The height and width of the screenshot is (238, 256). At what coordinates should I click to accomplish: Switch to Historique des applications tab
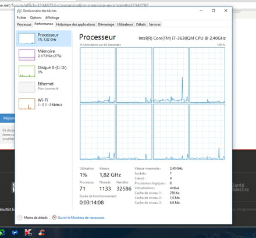(x=76, y=24)
